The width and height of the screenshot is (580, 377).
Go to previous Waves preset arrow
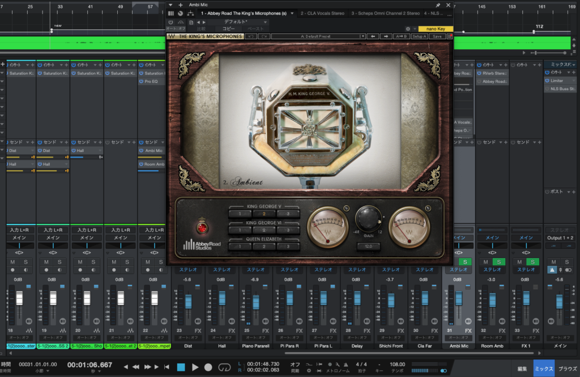(x=373, y=36)
